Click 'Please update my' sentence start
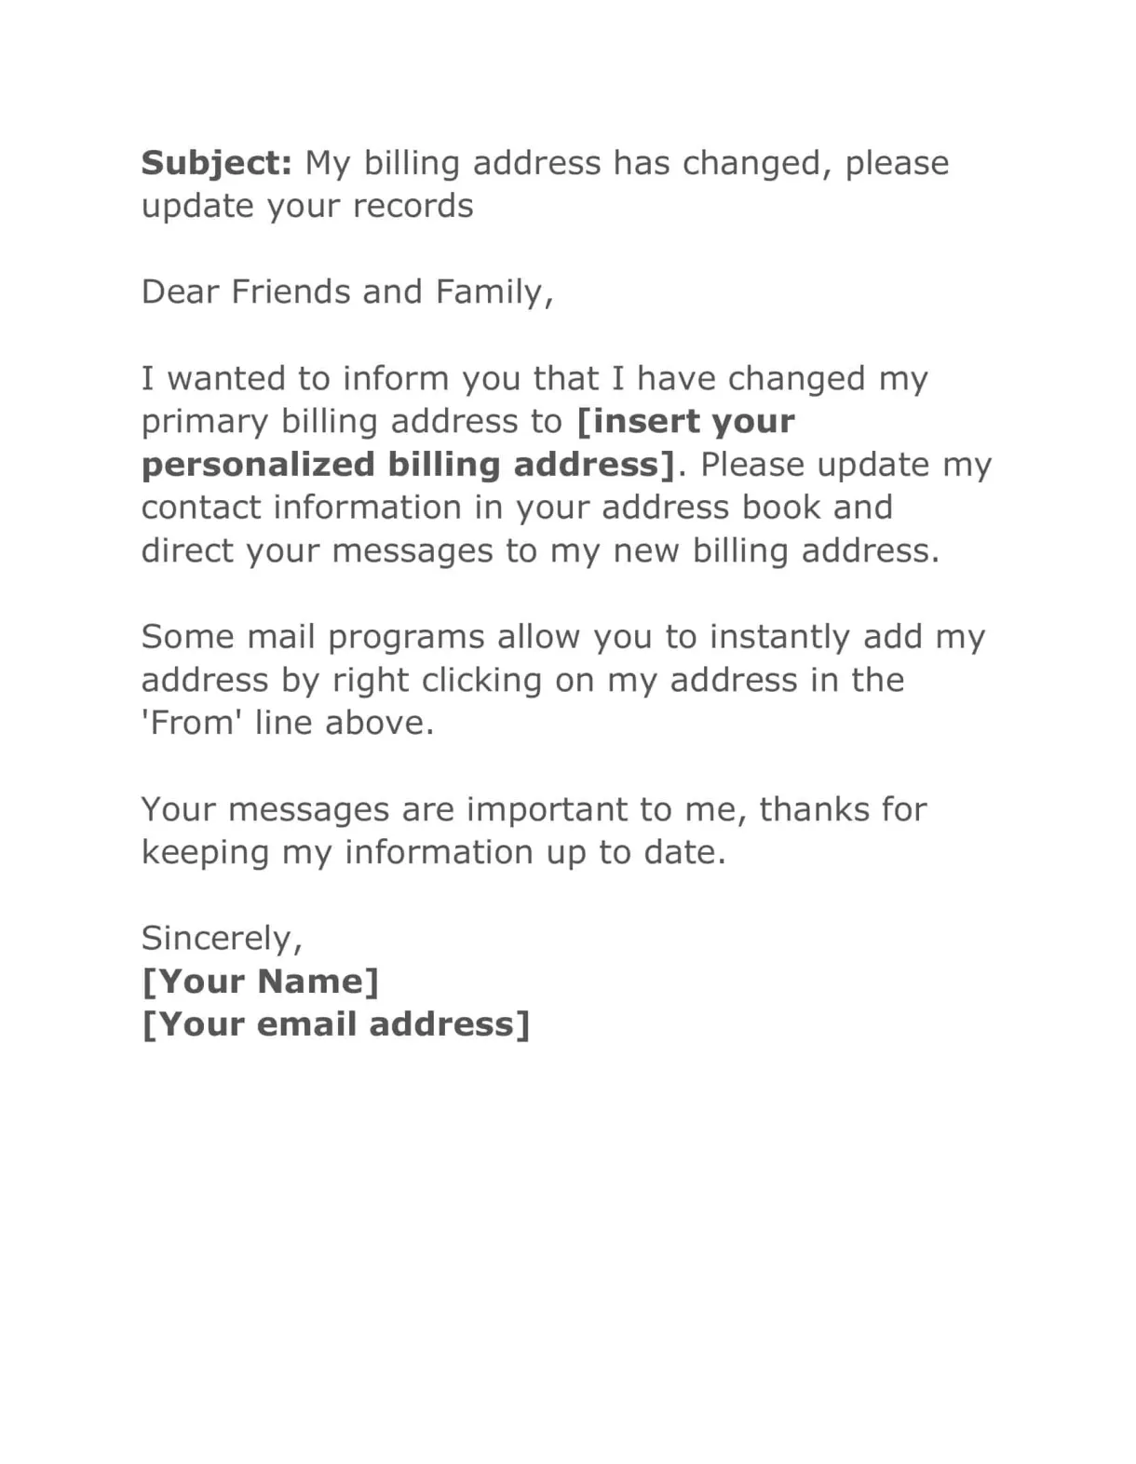Image resolution: width=1136 pixels, height=1464 pixels. [x=845, y=465]
